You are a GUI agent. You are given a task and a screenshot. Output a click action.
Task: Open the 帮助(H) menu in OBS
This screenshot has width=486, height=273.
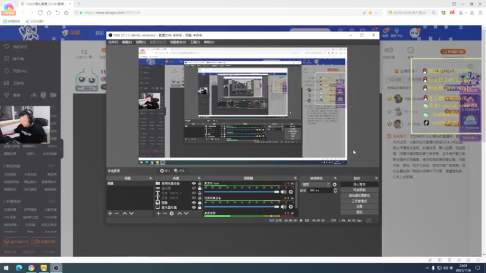(x=209, y=42)
